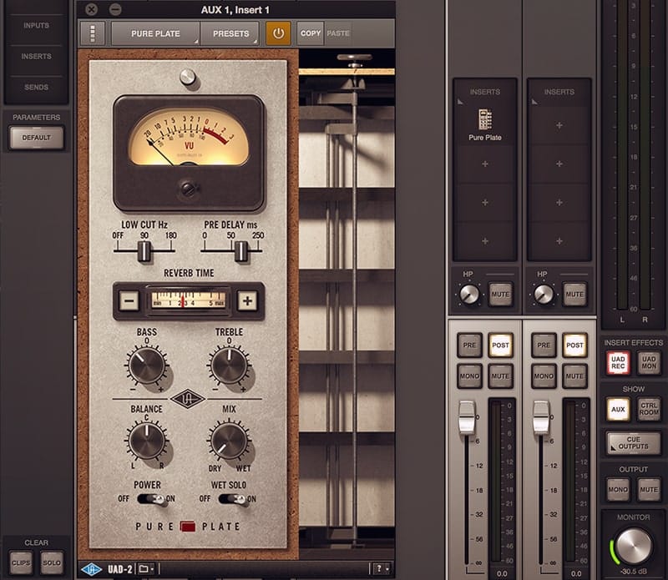
Task: Increase reverb time with the plus button
Action: point(246,300)
